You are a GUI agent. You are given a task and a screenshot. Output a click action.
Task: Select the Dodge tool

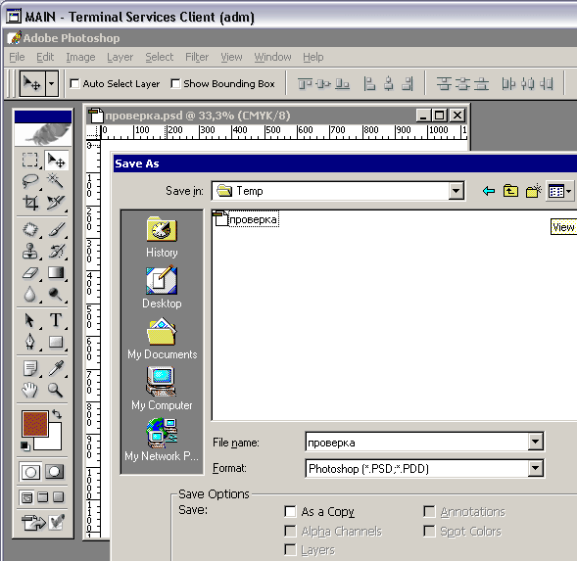[56, 294]
